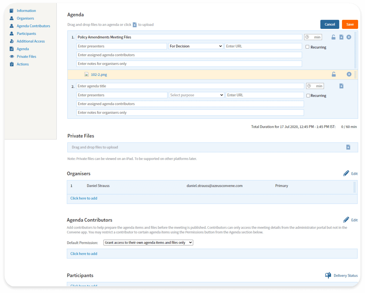Remove agenda item 1 via its X icon

pyautogui.click(x=349, y=37)
